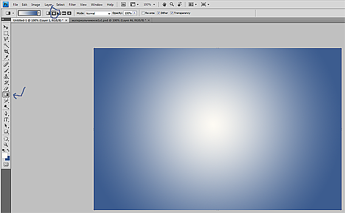
Task: Click the gradient preview to edit it
Action: pos(28,13)
